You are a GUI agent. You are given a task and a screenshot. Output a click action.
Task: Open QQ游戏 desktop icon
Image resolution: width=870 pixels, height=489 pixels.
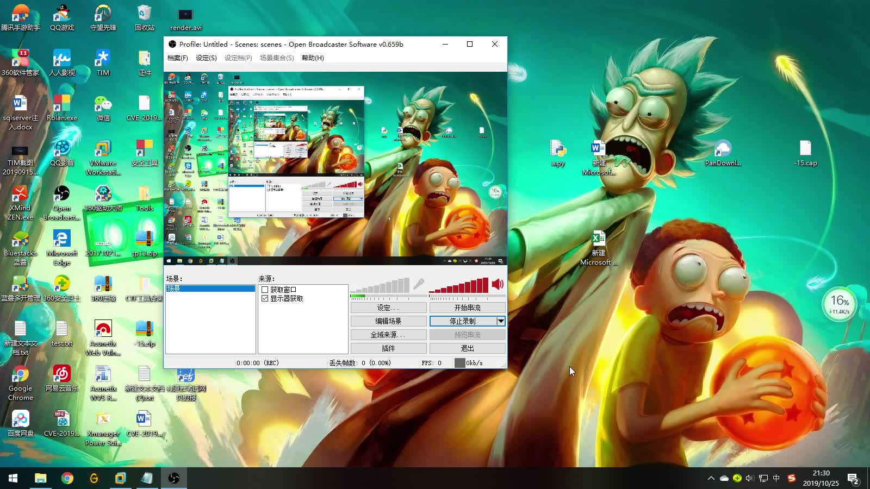62,17
